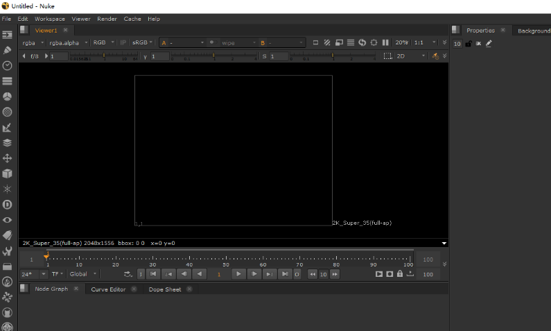Image resolution: width=551 pixels, height=331 pixels.
Task: Toggle the lock icon in Properties panel
Action: tap(469, 44)
